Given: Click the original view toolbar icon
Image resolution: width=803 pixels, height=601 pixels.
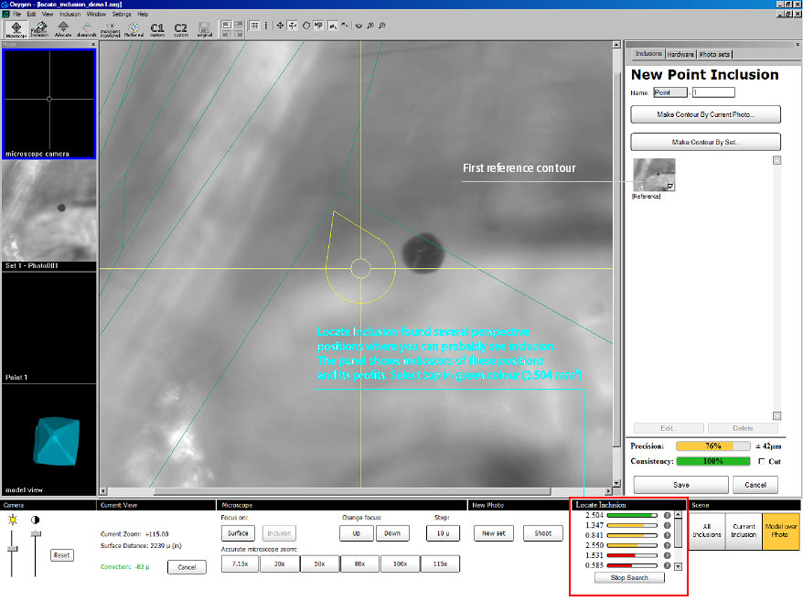Looking at the screenshot, I should click(203, 28).
